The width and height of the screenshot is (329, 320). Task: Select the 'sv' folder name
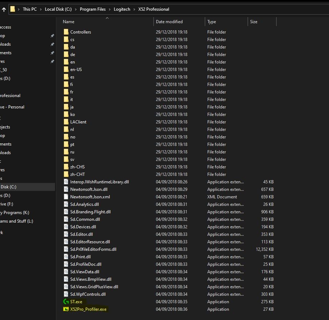point(72,159)
